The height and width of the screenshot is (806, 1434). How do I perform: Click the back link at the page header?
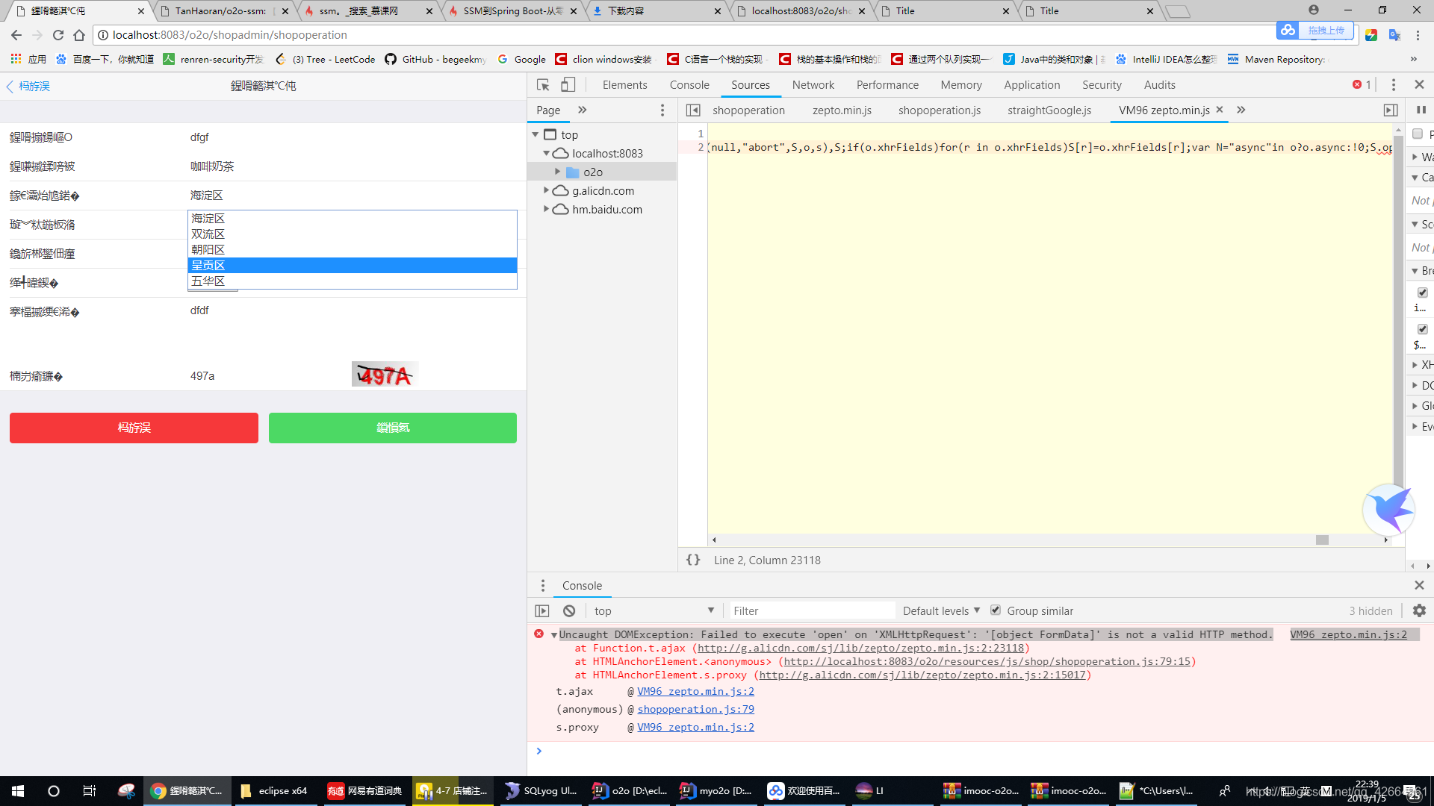point(28,87)
